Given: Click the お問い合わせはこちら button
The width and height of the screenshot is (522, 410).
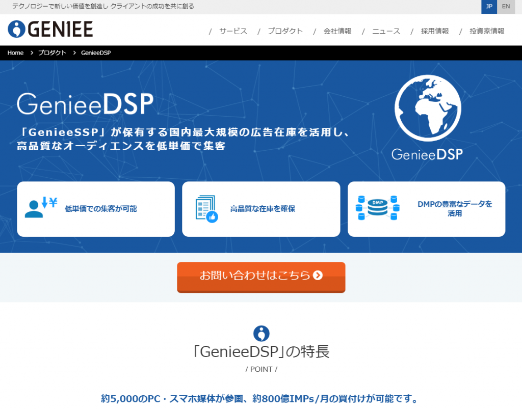Looking at the screenshot, I should click(261, 278).
